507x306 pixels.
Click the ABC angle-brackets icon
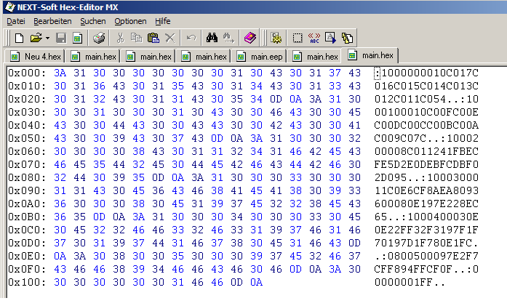pos(314,38)
